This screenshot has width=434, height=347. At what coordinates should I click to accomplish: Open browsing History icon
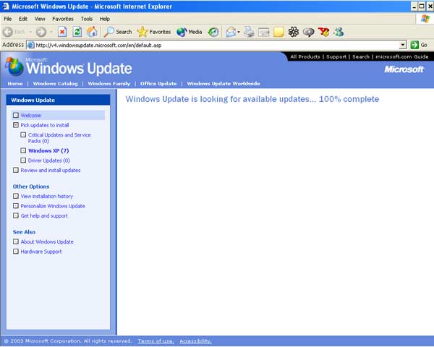213,32
